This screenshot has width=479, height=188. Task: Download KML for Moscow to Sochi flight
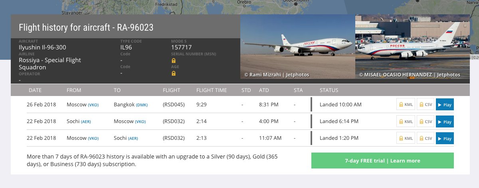pyautogui.click(x=405, y=138)
